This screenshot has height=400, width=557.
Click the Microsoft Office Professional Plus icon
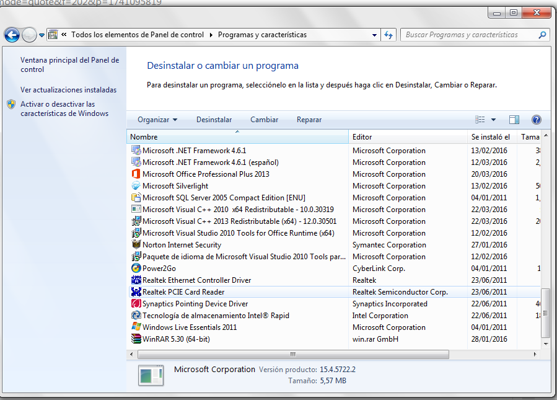click(x=136, y=174)
